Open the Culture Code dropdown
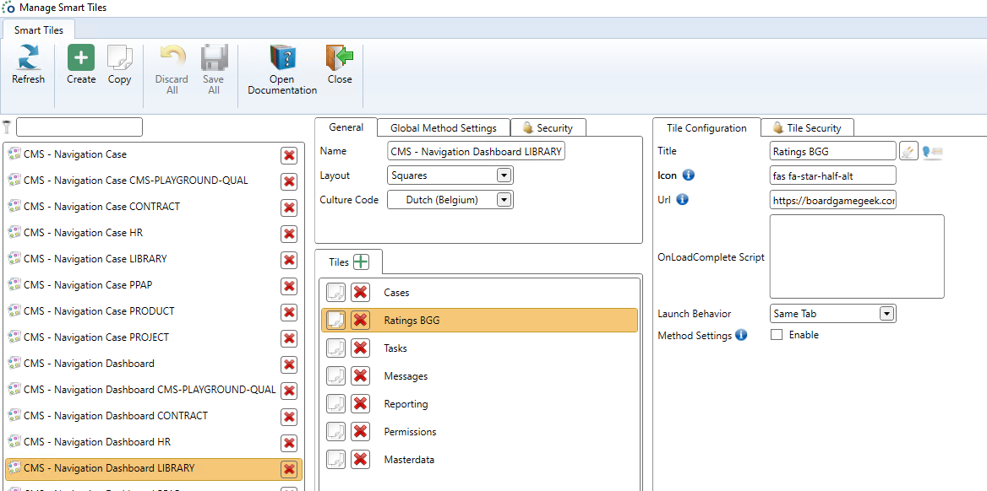Viewport: 987px width, 491px height. (503, 200)
